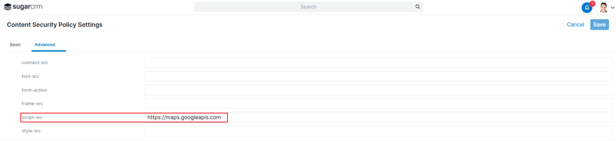Click the SugarCRM logo
Screen dimensions: 616x141
pyautogui.click(x=23, y=7)
